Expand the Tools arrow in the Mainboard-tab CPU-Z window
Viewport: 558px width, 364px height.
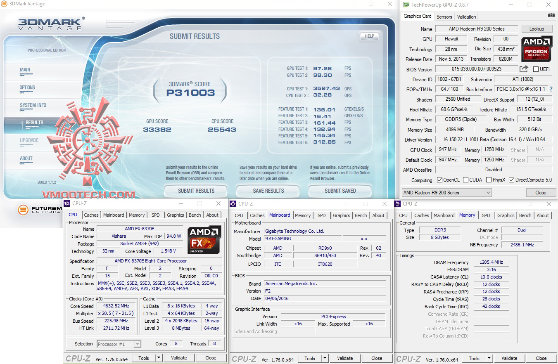tap(325, 358)
